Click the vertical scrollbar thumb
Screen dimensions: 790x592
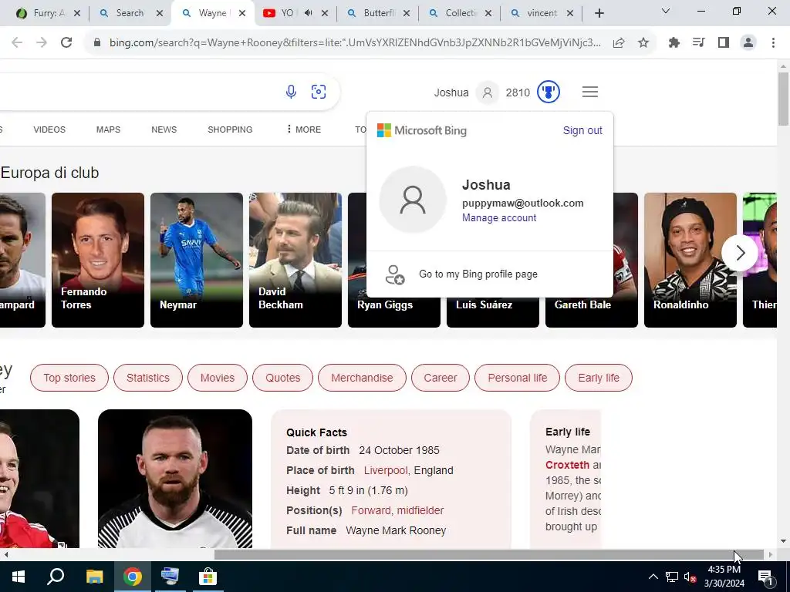click(783, 98)
